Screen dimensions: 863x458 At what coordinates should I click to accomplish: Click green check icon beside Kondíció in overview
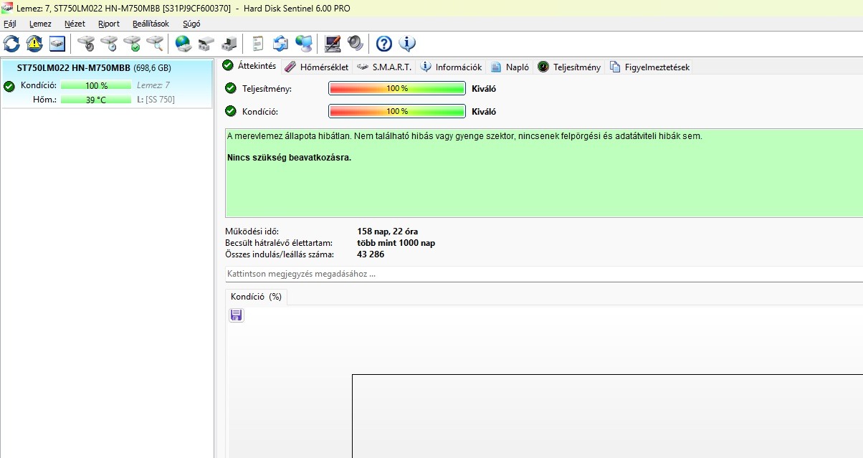pyautogui.click(x=231, y=111)
